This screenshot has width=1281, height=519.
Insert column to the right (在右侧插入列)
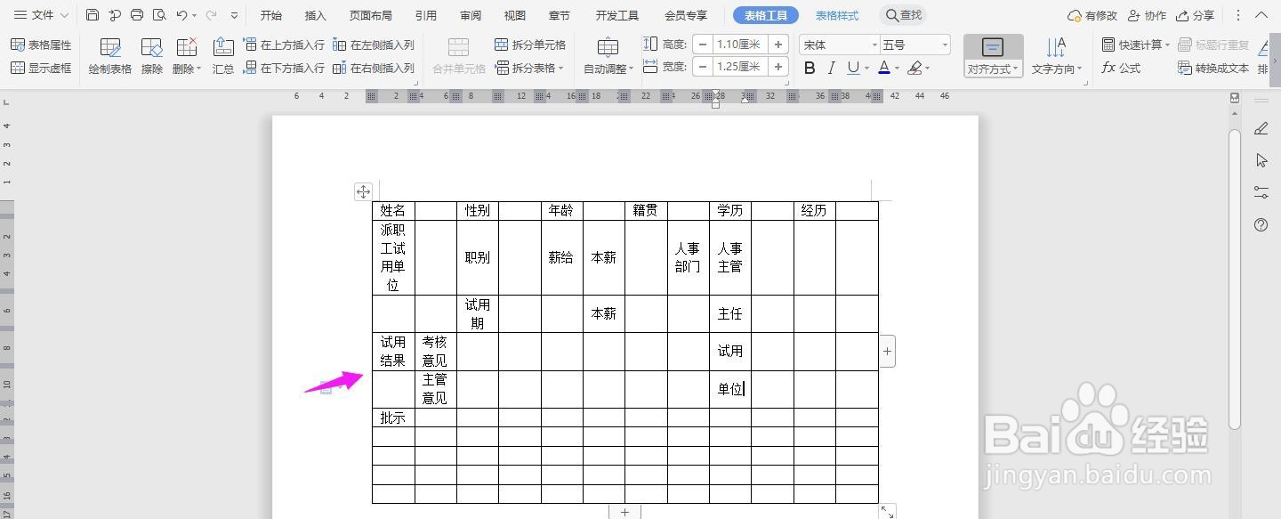tap(374, 68)
